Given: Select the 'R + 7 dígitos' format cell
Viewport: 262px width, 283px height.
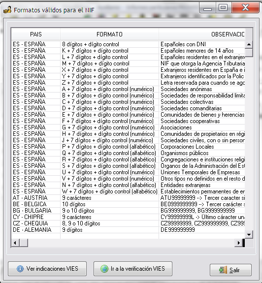Looking at the screenshot, I should click(110, 159).
